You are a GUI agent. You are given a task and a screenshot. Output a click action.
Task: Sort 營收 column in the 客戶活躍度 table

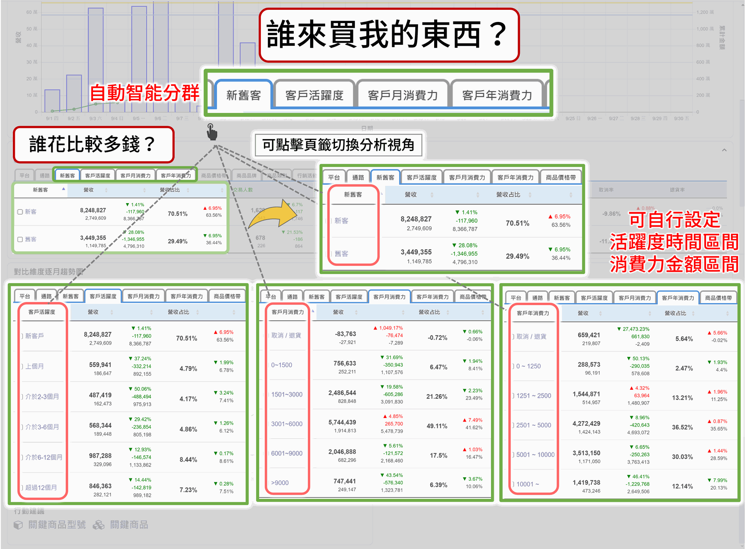coord(112,312)
